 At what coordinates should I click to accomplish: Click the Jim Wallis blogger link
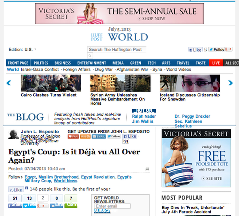click(143, 121)
